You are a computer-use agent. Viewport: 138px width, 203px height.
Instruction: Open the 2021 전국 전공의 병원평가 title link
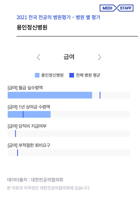[x=59, y=17]
